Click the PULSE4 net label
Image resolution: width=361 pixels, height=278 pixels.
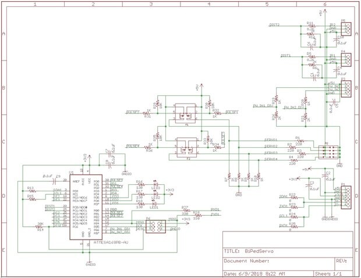tap(133, 146)
